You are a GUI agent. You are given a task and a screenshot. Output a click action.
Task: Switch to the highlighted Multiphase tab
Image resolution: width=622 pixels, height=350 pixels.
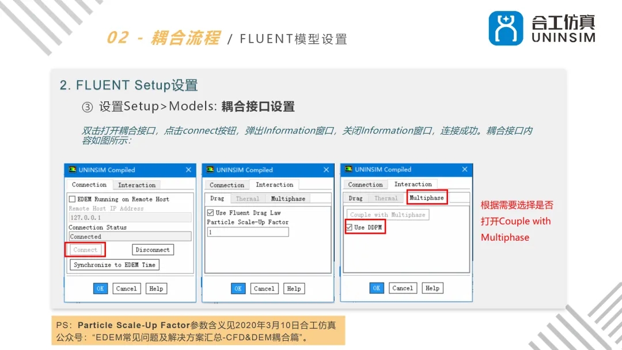(x=426, y=197)
